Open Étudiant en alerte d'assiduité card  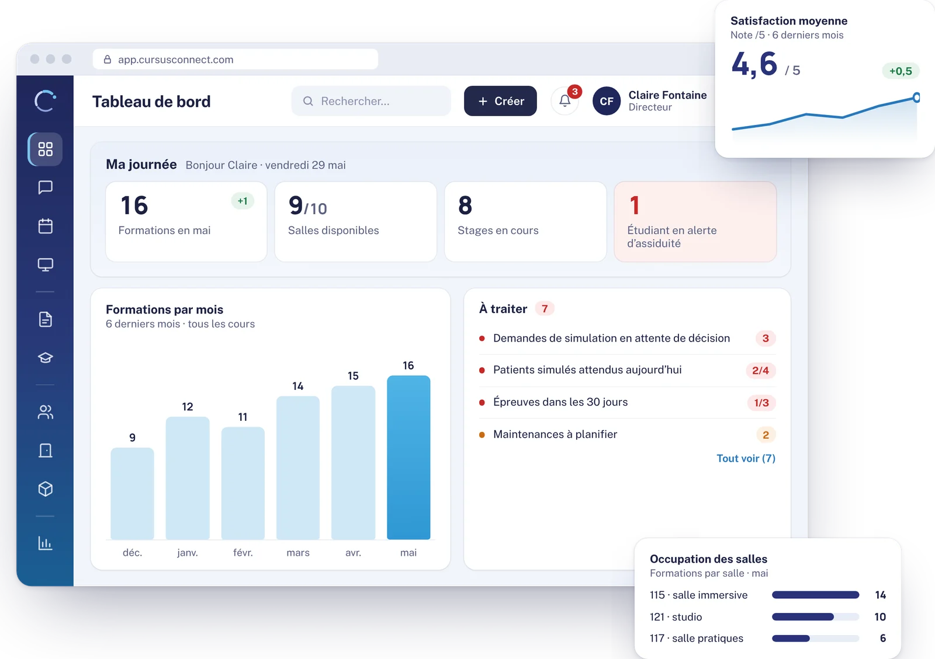[695, 222]
